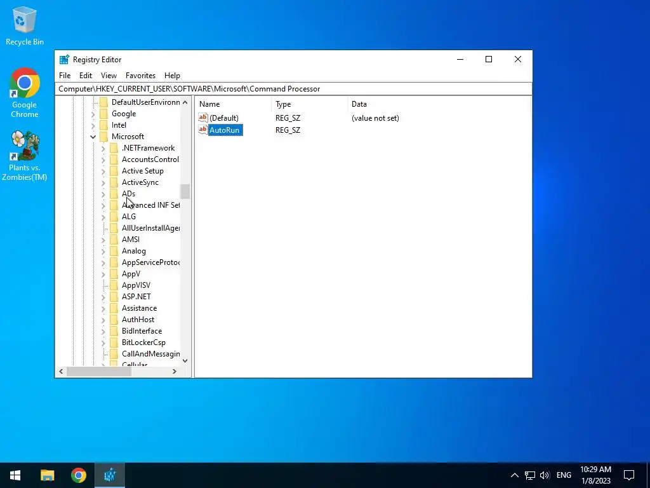The width and height of the screenshot is (650, 488).
Task: Open the View menu
Action: tap(109, 76)
